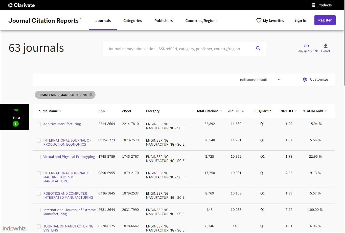Viewport: 345px width, 233px height.
Task: Click the green filter count badge
Action: click(16, 124)
